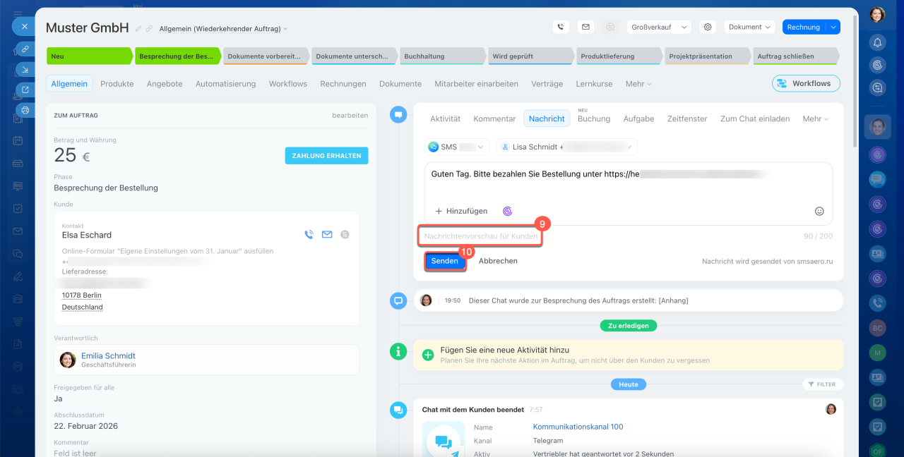Open the Dokument dropdown menu
This screenshot has height=457, width=904.
tap(749, 27)
